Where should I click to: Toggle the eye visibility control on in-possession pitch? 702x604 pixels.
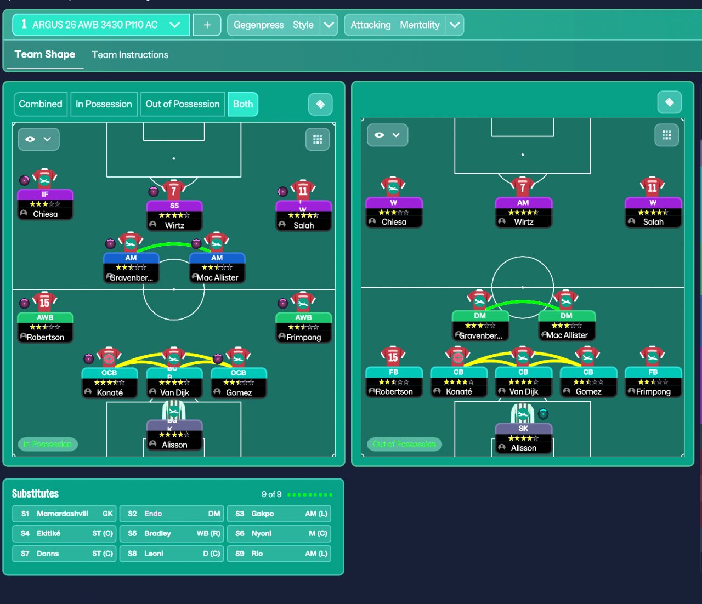(x=38, y=139)
